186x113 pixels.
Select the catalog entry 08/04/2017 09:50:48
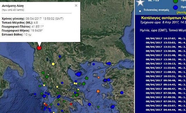pyautogui.click(x=166, y=80)
